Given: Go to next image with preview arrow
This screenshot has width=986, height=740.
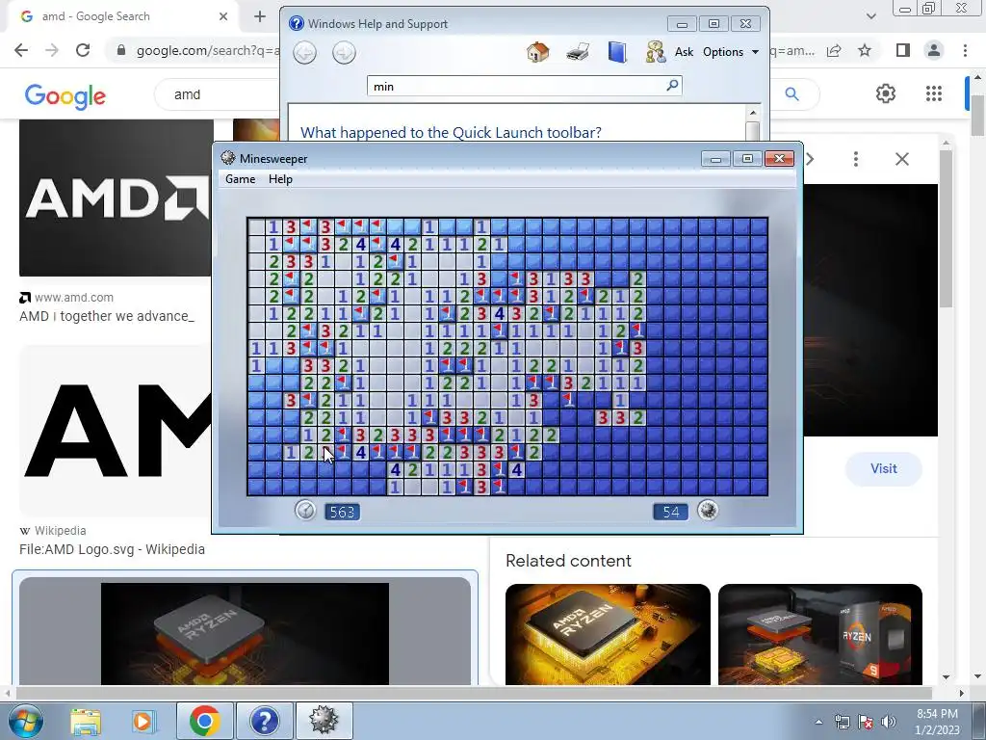Looking at the screenshot, I should point(811,159).
